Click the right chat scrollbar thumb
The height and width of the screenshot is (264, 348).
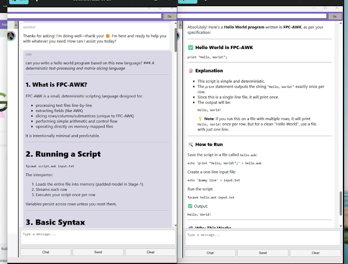[x=341, y=203]
